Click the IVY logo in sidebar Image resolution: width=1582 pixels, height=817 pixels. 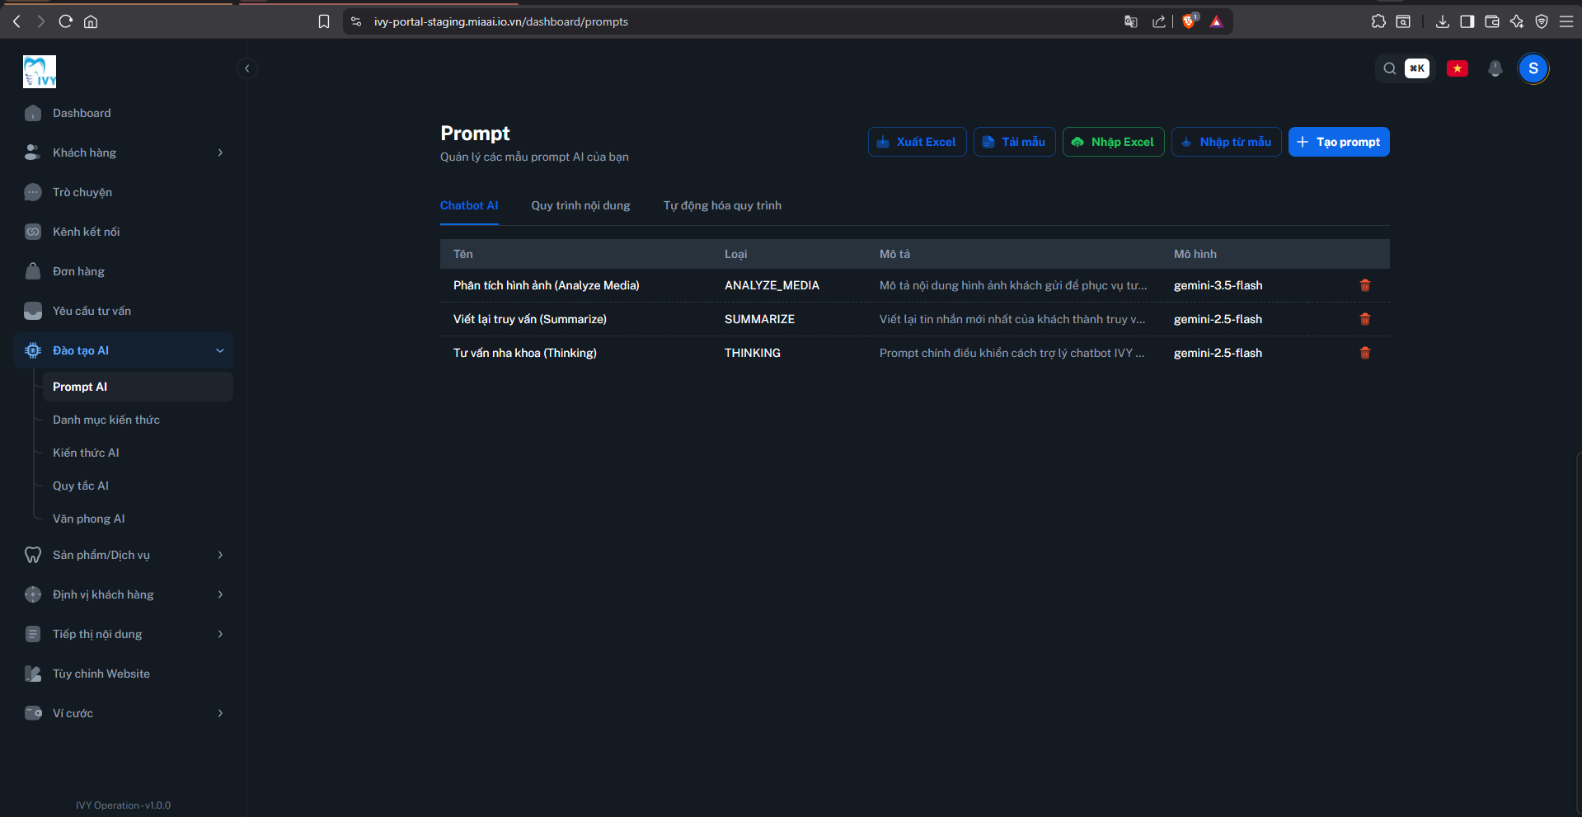[x=40, y=72]
